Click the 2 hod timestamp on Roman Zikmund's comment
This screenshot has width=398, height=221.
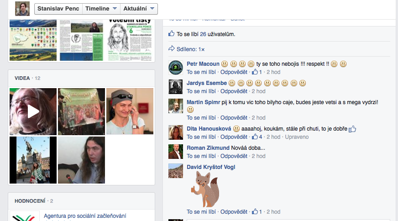258,156
